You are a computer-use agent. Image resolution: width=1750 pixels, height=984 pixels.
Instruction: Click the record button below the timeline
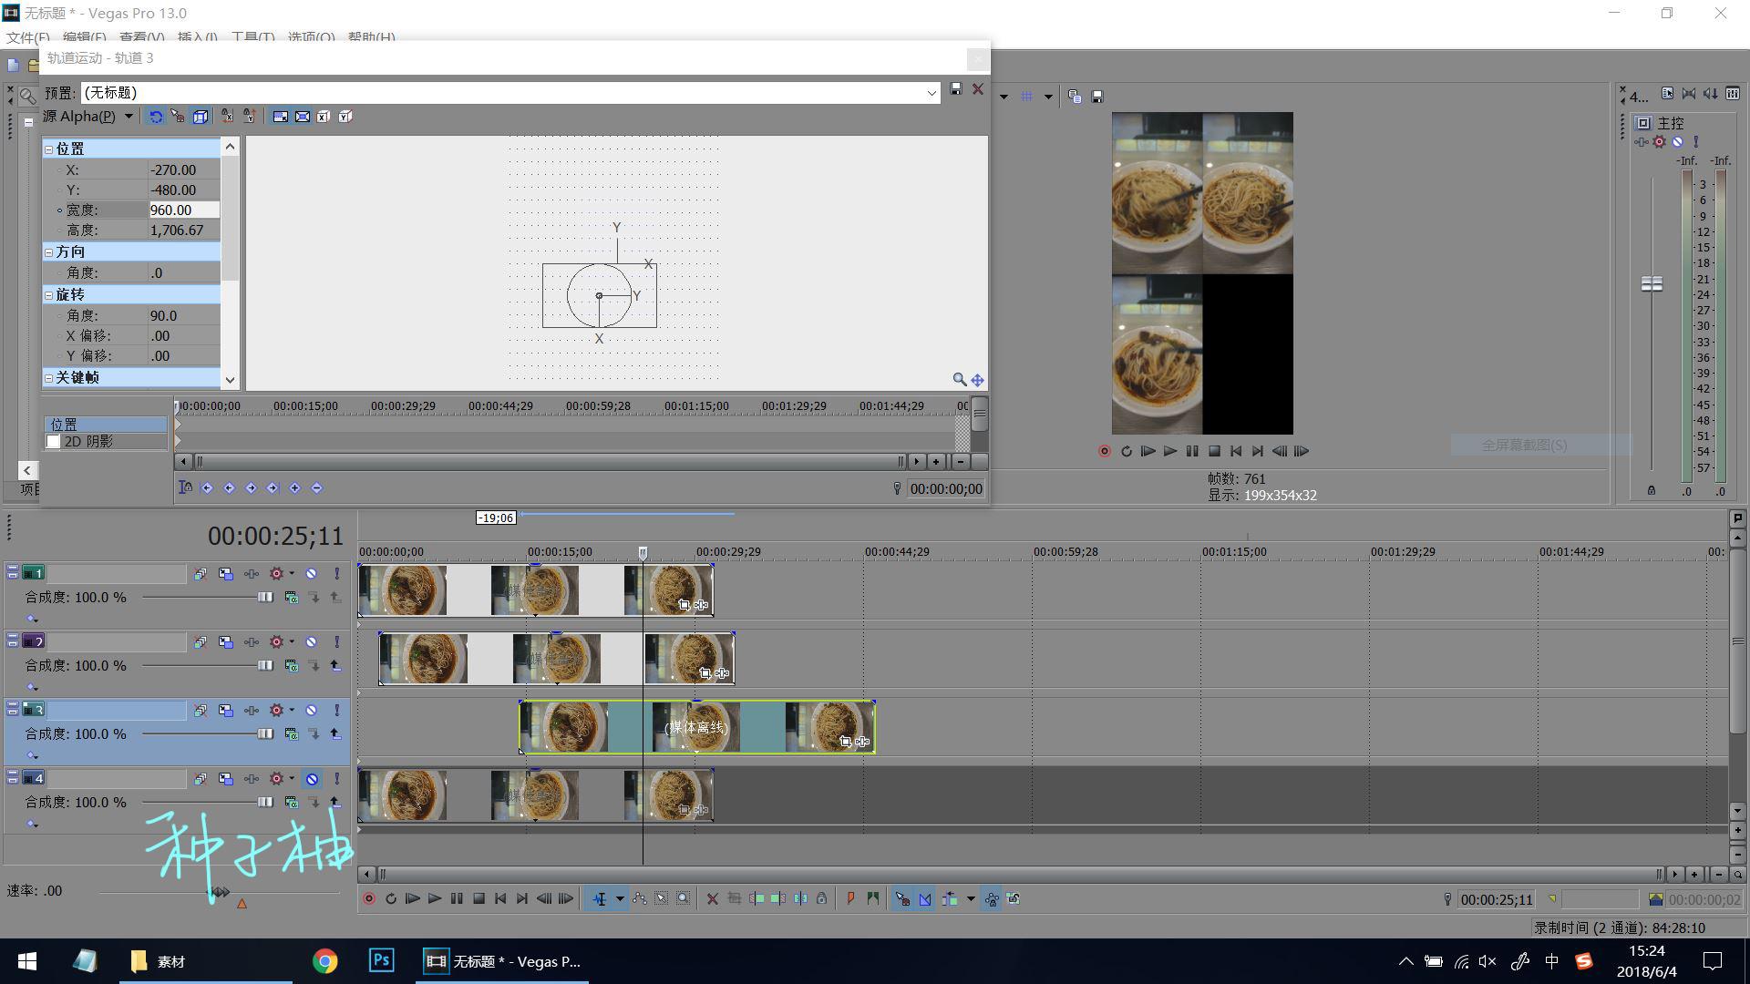pyautogui.click(x=369, y=899)
